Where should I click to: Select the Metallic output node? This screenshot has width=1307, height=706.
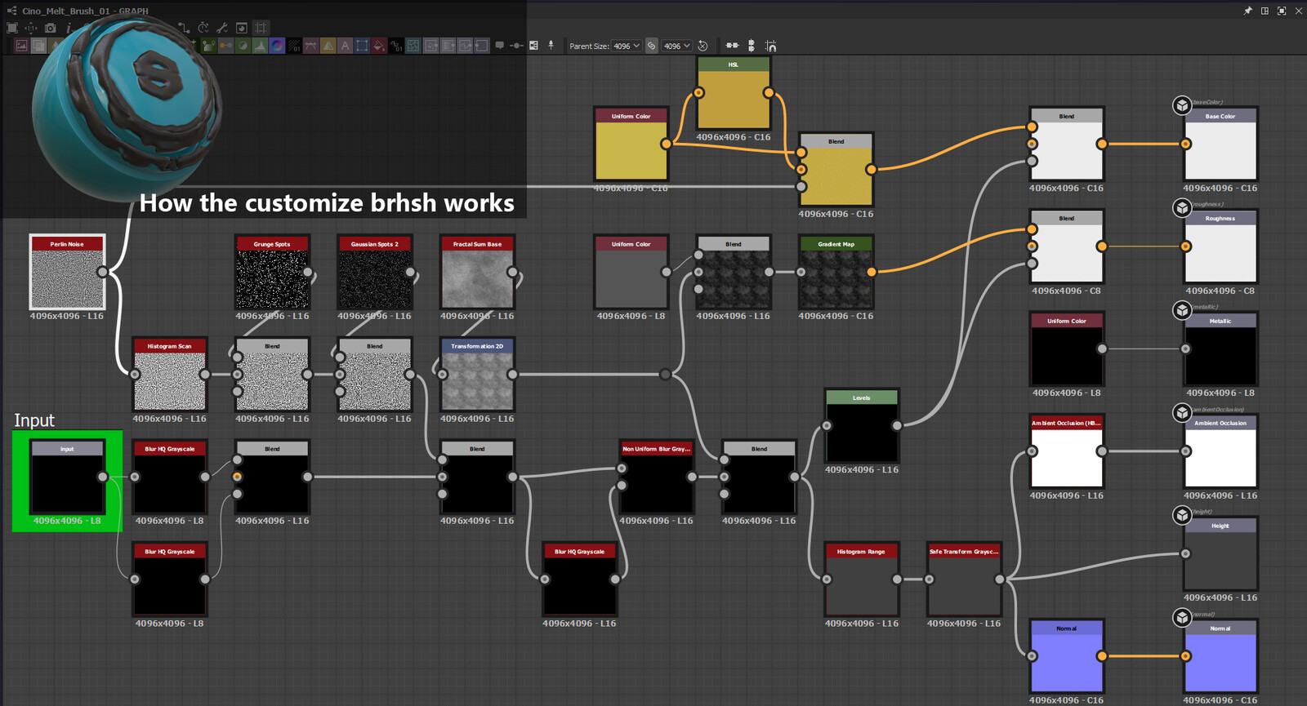1220,349
